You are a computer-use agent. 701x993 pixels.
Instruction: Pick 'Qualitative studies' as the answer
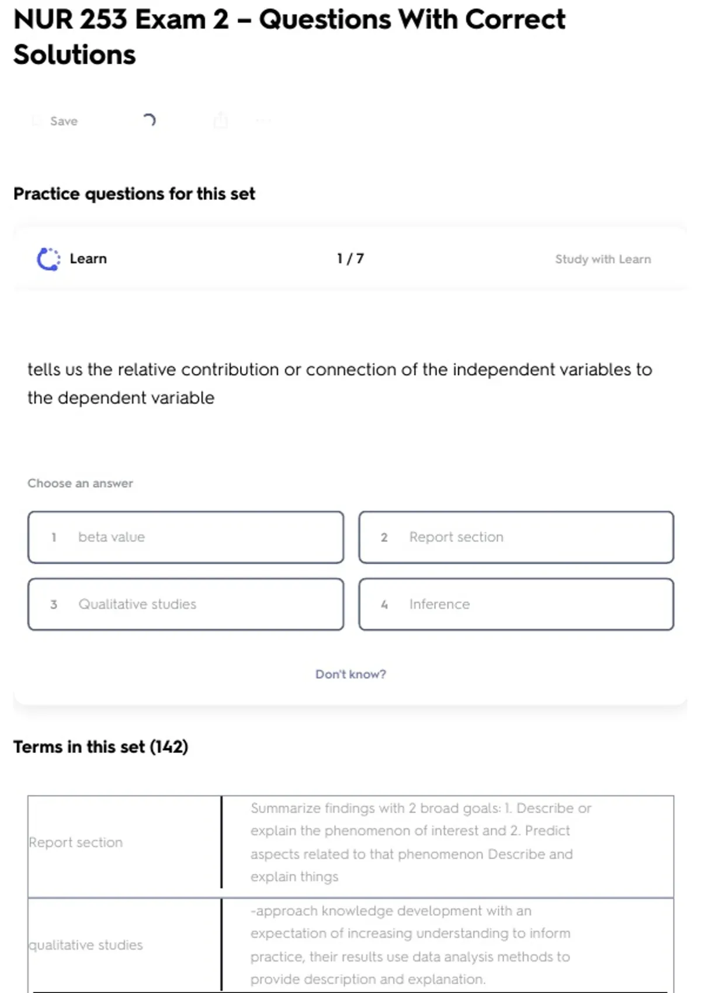coord(186,605)
